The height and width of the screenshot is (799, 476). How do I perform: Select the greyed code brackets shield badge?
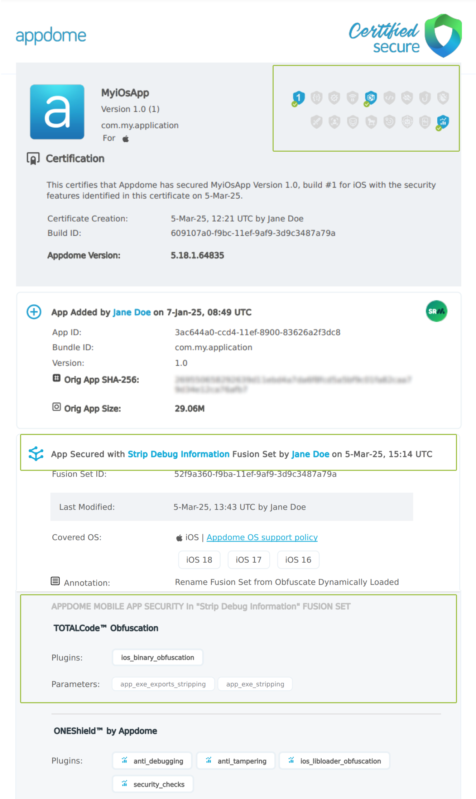pyautogui.click(x=389, y=98)
